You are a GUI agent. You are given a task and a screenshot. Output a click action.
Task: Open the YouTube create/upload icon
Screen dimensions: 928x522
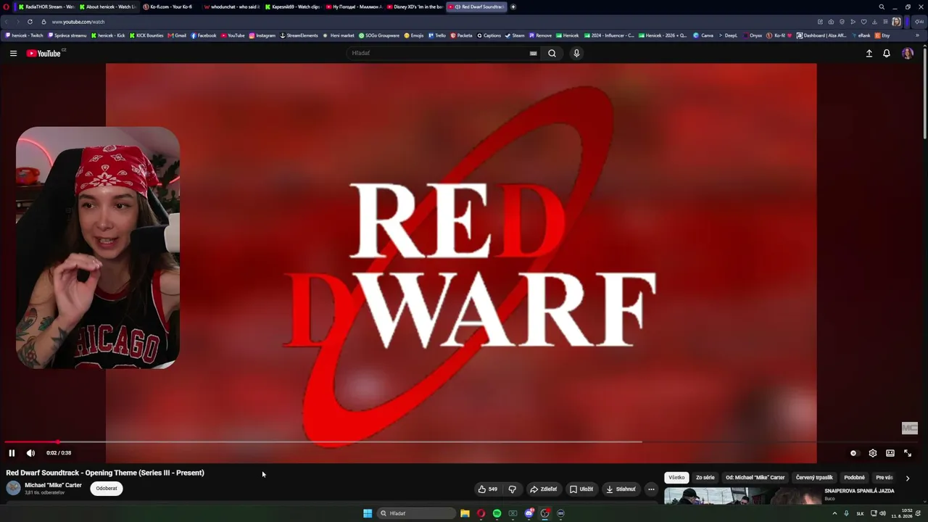click(869, 53)
